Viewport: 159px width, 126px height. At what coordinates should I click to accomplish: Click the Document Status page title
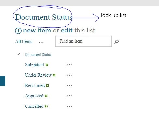[44, 17]
